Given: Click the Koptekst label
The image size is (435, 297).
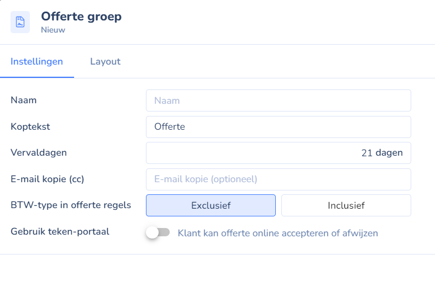Looking at the screenshot, I should click(30, 126).
